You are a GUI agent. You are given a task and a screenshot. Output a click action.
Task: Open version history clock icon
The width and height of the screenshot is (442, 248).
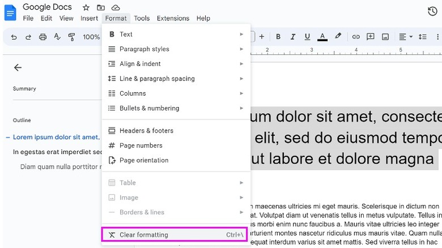pos(432,11)
